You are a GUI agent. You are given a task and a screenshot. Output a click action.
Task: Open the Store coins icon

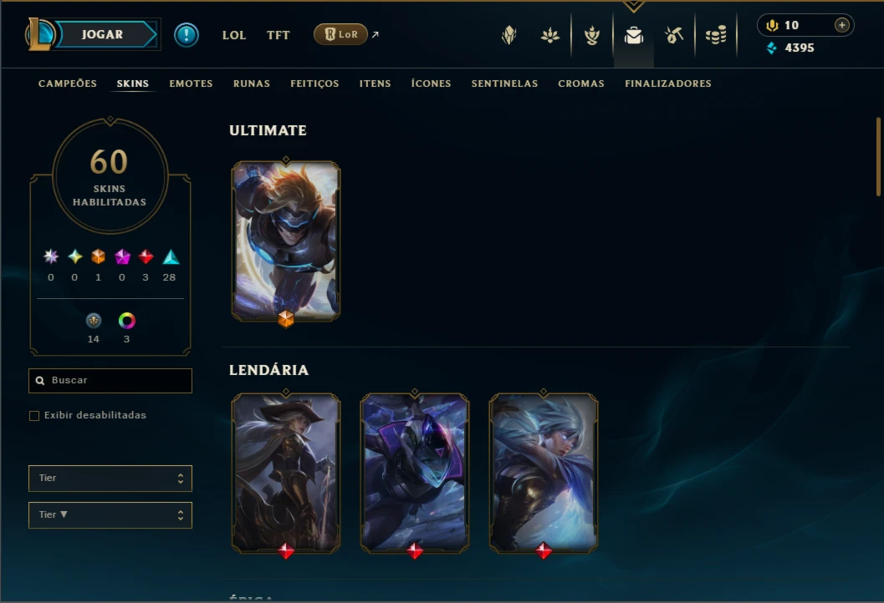click(716, 35)
